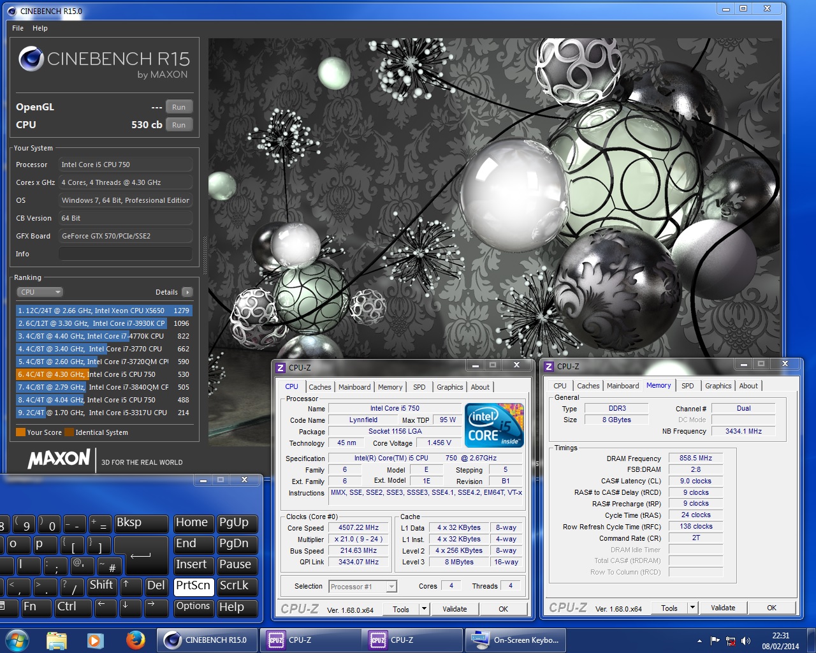Viewport: 816px width, 653px height.
Task: Select ranking row i5 750 488
Action: click(x=104, y=400)
